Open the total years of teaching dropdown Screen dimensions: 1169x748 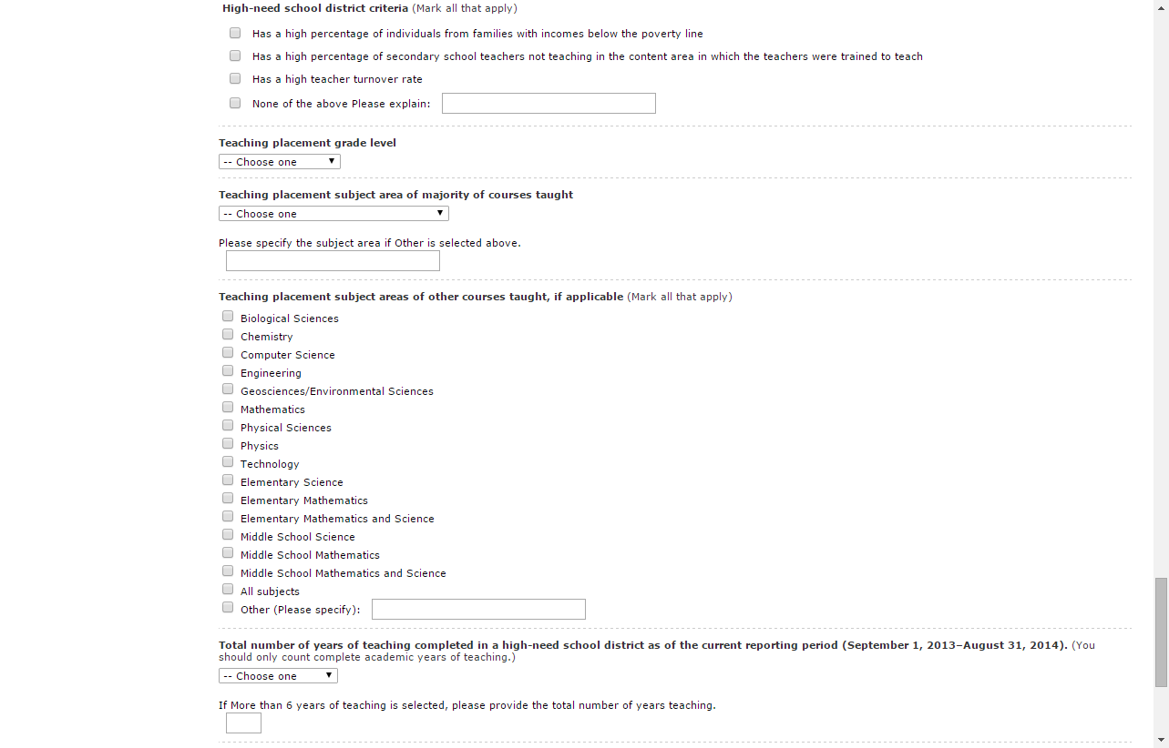(x=278, y=676)
